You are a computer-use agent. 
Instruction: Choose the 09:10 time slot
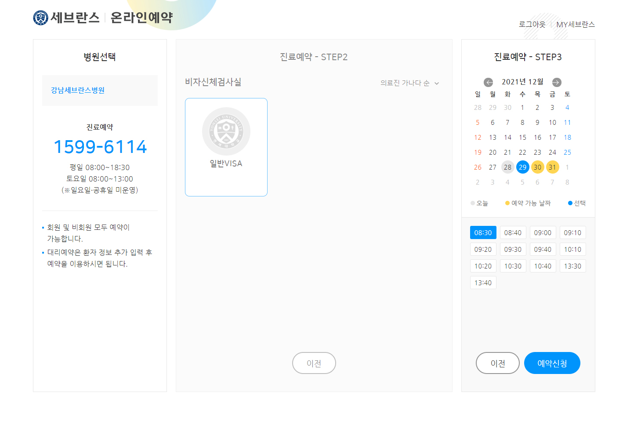[573, 232]
